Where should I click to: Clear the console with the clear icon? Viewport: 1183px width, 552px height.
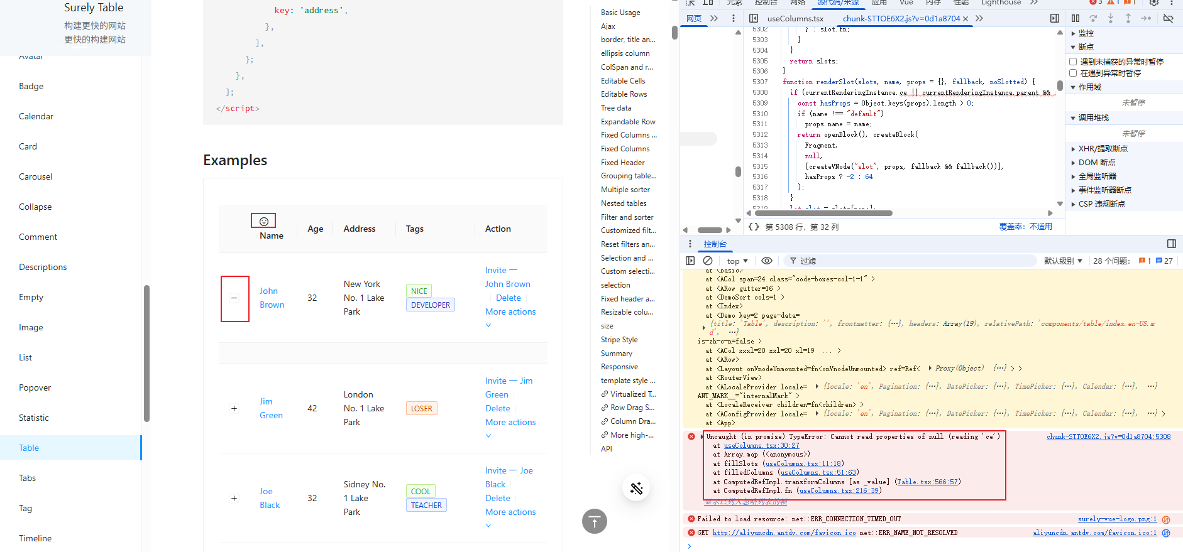tap(708, 261)
